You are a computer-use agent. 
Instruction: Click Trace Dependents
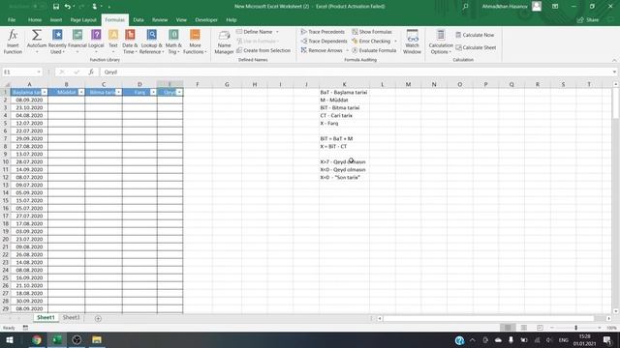point(324,41)
